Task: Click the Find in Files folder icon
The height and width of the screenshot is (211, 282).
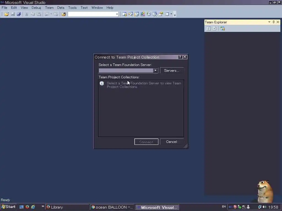Action: pos(64,14)
